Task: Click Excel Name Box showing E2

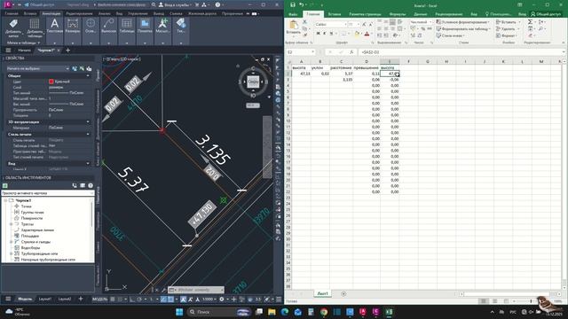Action: coord(300,52)
